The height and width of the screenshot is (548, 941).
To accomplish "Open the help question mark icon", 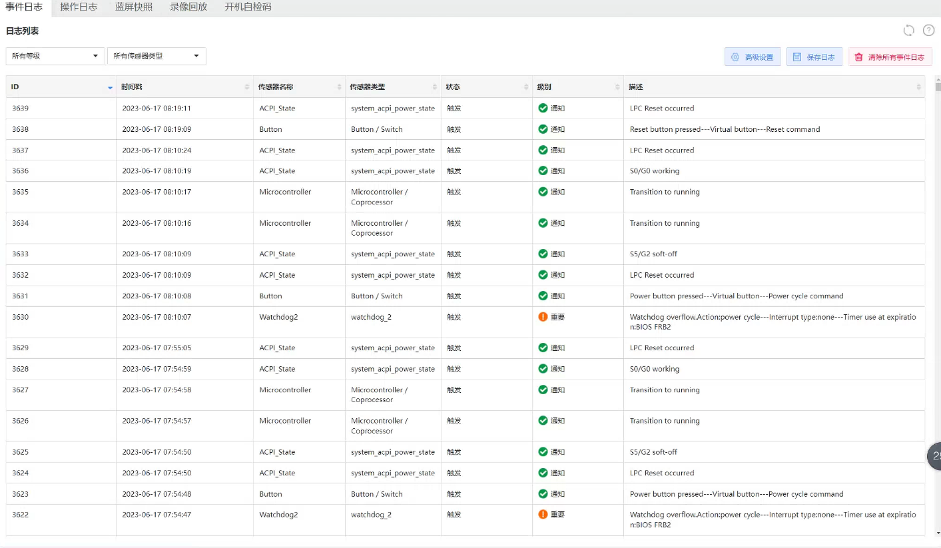I will (x=928, y=31).
